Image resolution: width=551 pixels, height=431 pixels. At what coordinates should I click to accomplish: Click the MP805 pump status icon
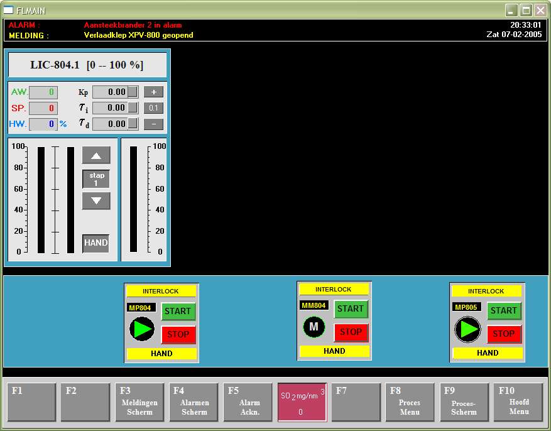[x=467, y=329]
